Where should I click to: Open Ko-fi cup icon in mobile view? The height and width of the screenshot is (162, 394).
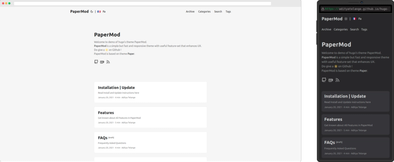click(x=331, y=80)
